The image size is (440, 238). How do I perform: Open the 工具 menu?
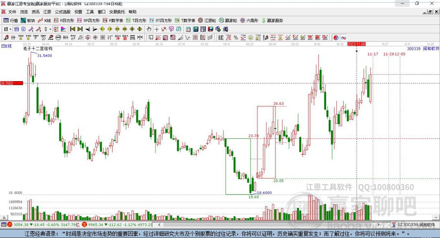(90, 12)
